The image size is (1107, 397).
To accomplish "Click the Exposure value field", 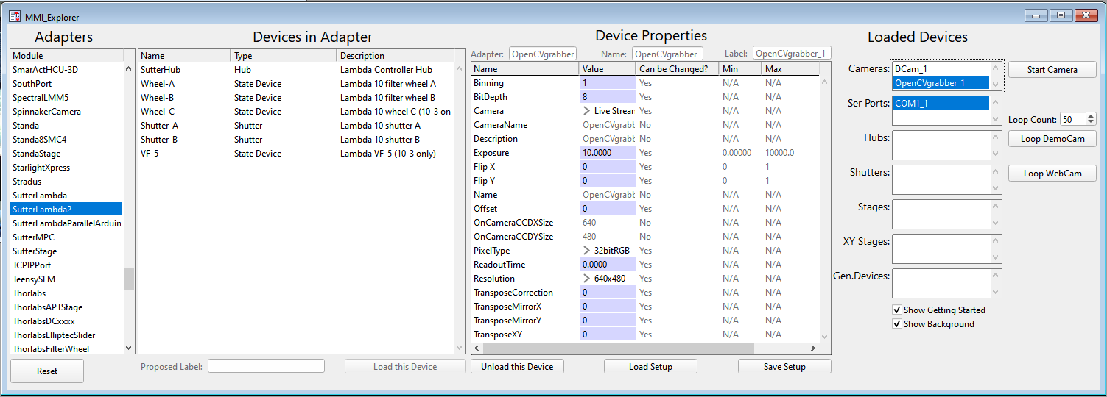I will [608, 153].
